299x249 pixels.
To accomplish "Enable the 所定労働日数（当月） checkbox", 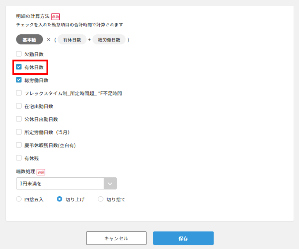I will [x=19, y=132].
